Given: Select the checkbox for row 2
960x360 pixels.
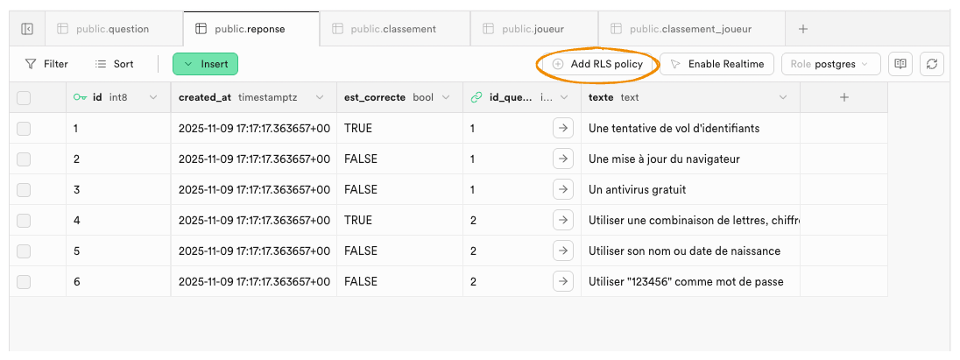Looking at the screenshot, I should (x=24, y=159).
